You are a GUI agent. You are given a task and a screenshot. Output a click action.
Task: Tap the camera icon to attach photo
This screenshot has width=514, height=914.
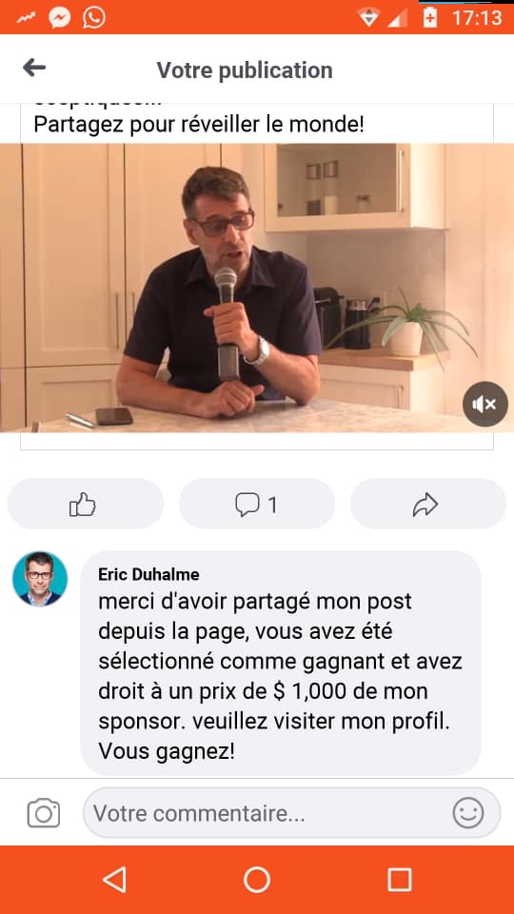pyautogui.click(x=44, y=812)
